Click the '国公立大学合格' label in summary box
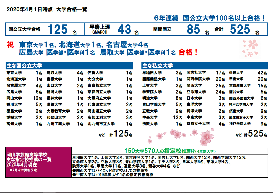This screenshot has width=273, height=193. pos(24,29)
